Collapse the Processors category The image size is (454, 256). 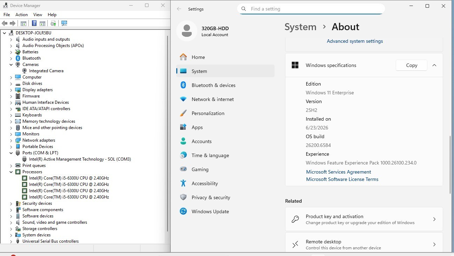coord(11,172)
